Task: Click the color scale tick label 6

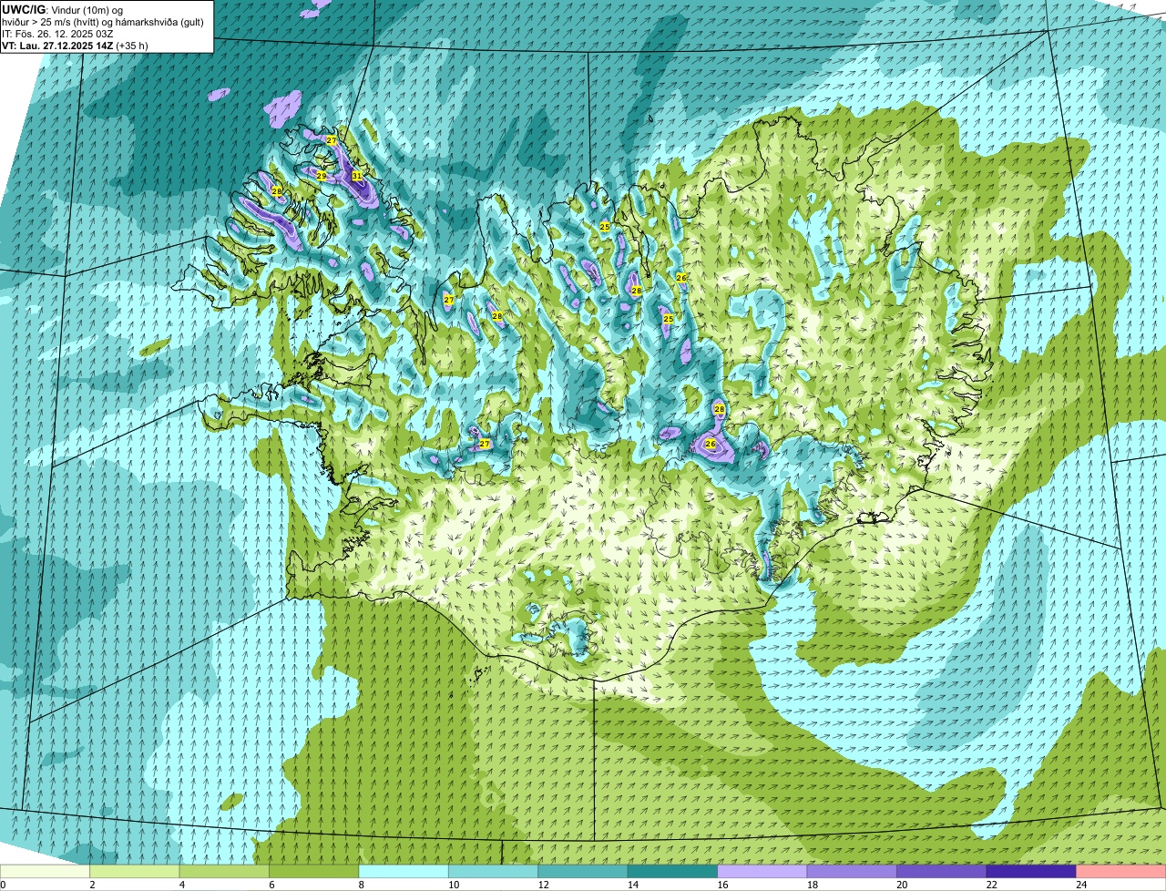Action: 270,885
